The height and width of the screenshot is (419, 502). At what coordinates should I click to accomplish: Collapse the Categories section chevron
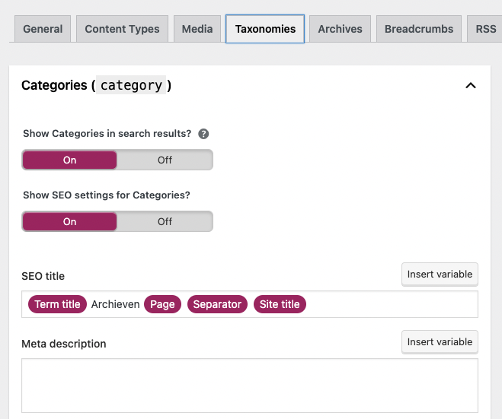pos(471,85)
